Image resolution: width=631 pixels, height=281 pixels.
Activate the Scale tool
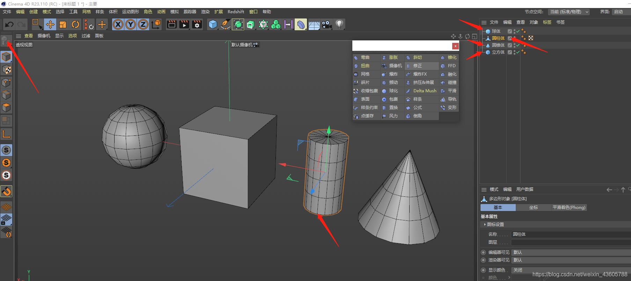63,24
